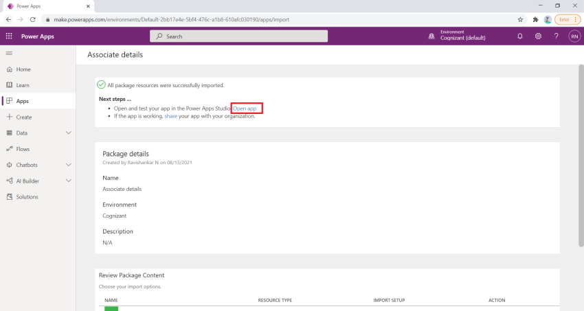The image size is (584, 311).
Task: Bookmark this page with star icon
Action: click(520, 19)
